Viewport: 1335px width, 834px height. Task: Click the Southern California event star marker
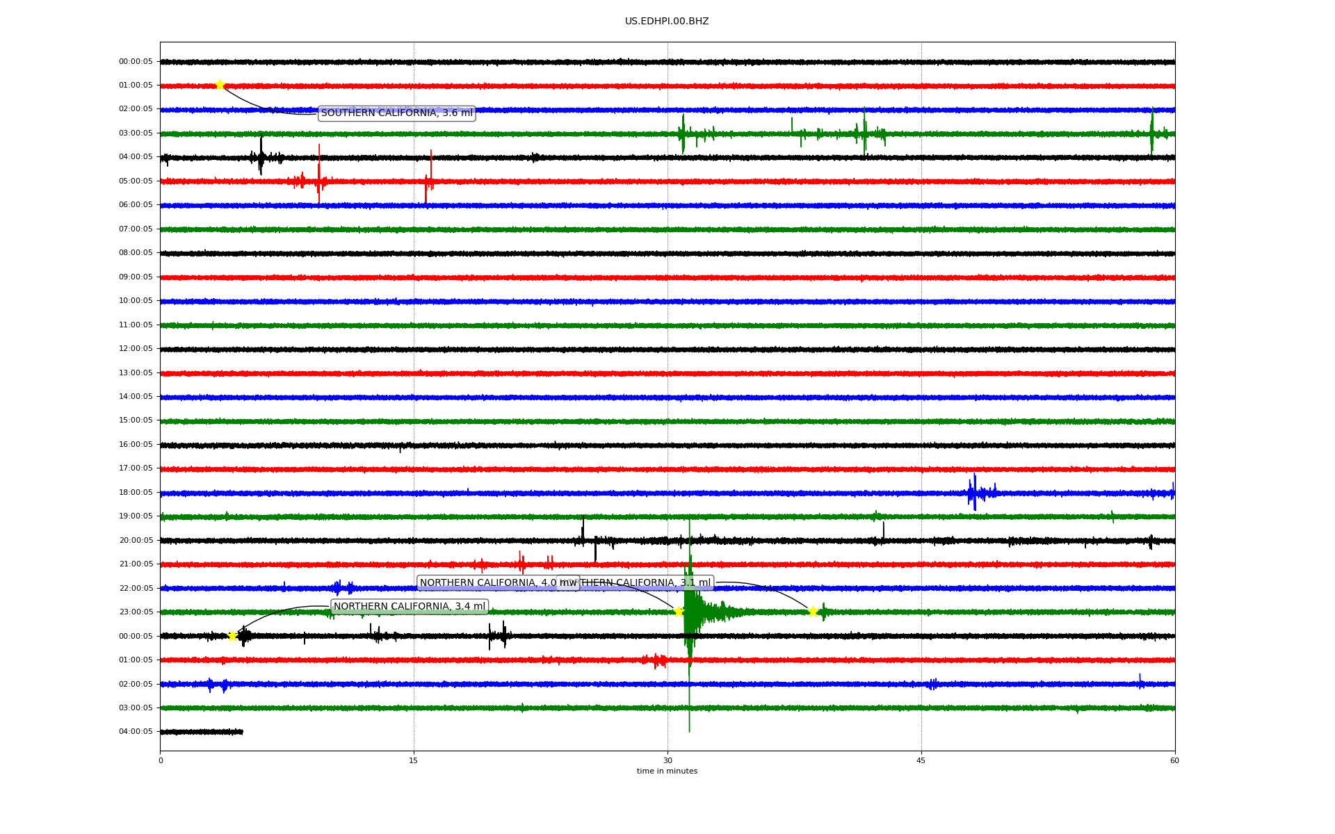click(x=220, y=85)
